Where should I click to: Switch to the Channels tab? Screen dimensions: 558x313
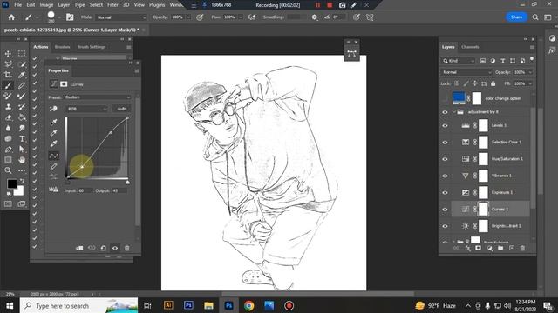click(470, 47)
